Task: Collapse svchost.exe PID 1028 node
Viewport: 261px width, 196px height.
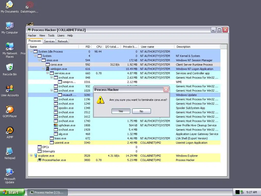Action: point(51,90)
